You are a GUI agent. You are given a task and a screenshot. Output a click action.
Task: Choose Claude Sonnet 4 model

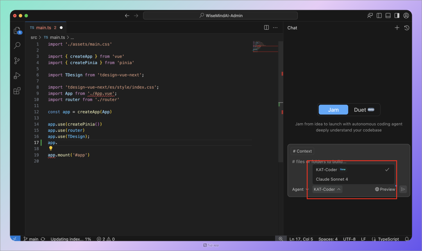331,179
